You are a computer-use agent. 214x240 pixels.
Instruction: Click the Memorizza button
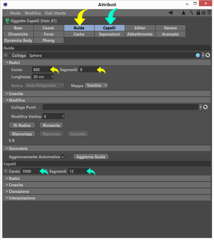pos(22,134)
